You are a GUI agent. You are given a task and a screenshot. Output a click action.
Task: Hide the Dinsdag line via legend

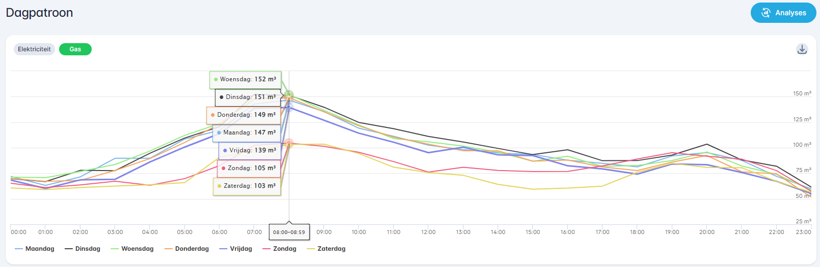click(83, 249)
